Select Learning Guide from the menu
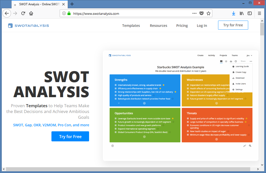Screen dimensions: 266x173 pos(241,66)
